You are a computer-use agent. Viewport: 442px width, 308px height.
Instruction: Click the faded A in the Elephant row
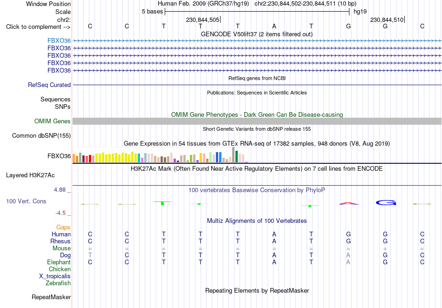[x=348, y=262]
